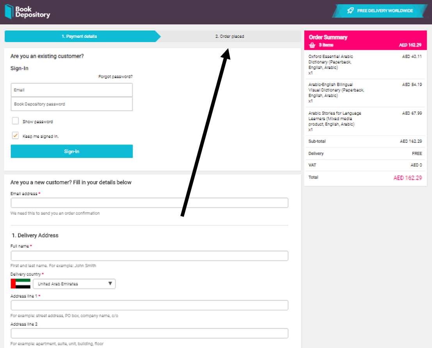Click the Full name field

[149, 256]
